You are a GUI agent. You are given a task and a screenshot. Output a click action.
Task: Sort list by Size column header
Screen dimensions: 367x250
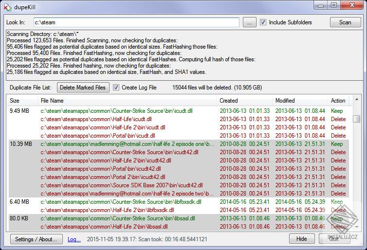click(x=22, y=101)
